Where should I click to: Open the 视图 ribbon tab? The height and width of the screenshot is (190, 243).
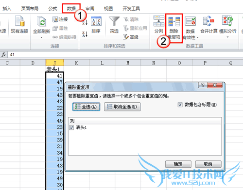pyautogui.click(x=108, y=8)
